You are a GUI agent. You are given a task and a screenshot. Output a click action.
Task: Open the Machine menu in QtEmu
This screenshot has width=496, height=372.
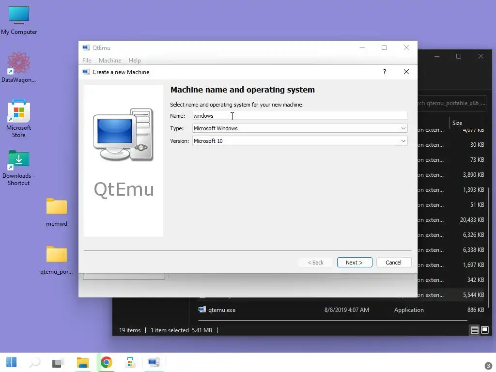[x=110, y=61]
